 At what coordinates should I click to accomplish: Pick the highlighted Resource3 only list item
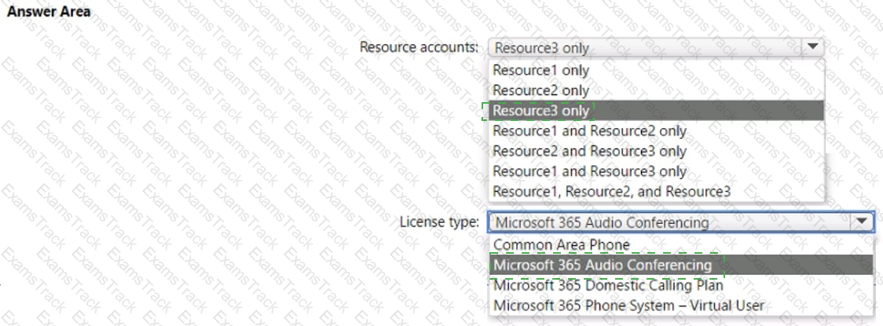[656, 110]
